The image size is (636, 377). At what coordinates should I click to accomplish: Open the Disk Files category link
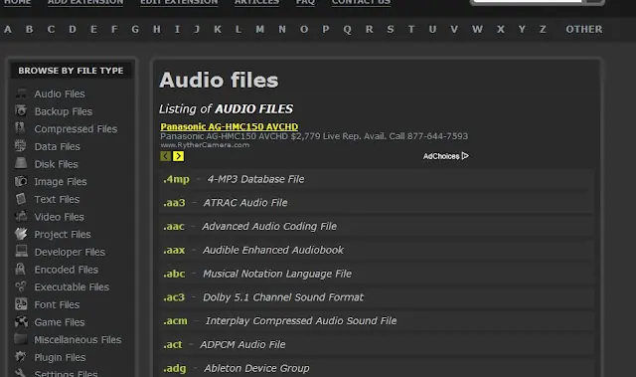click(x=57, y=164)
